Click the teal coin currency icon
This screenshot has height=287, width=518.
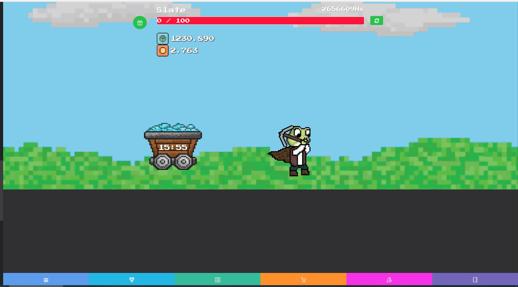162,39
